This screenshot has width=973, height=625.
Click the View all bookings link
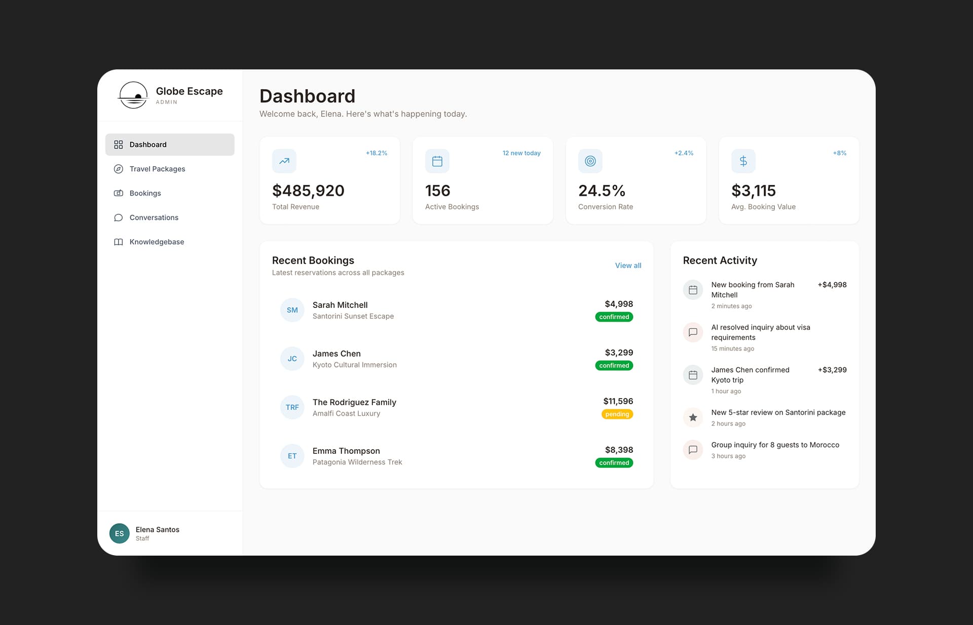pos(628,265)
